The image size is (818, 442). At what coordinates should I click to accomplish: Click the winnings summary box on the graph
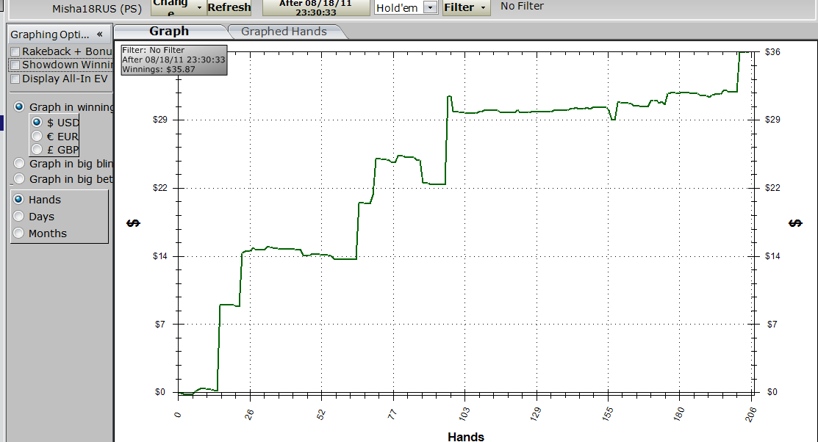[174, 59]
